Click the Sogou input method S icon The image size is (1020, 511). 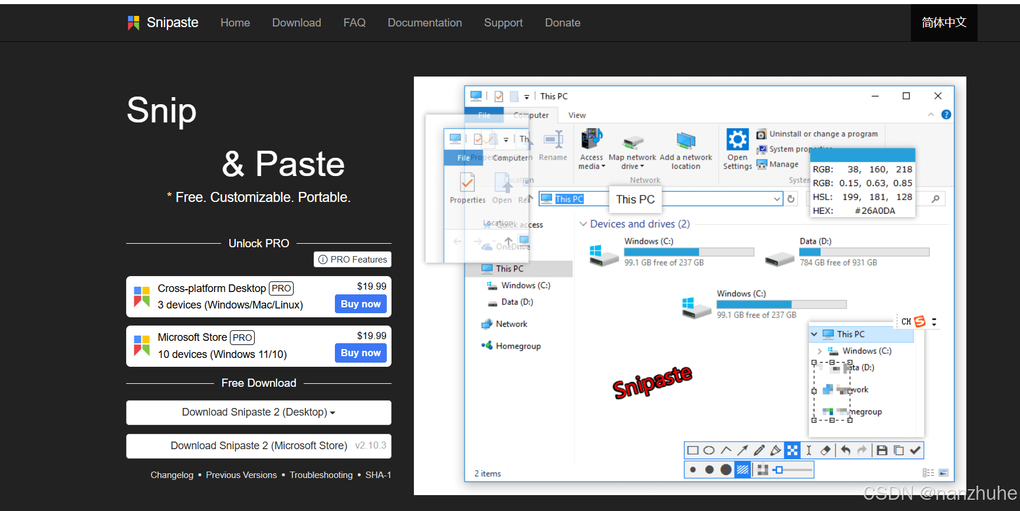(x=920, y=321)
